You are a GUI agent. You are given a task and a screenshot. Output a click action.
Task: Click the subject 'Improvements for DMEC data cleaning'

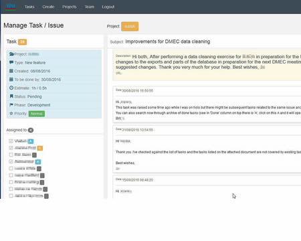click(x=168, y=42)
